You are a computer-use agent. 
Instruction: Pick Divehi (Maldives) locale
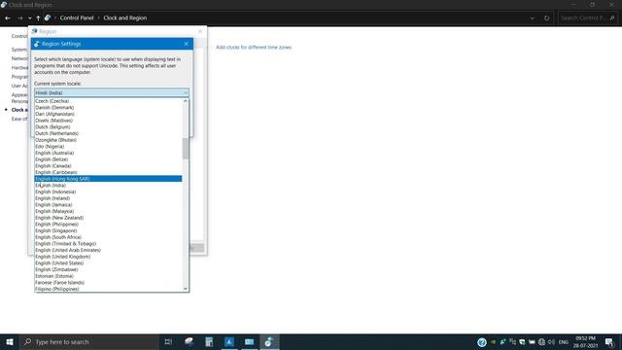[x=108, y=121]
